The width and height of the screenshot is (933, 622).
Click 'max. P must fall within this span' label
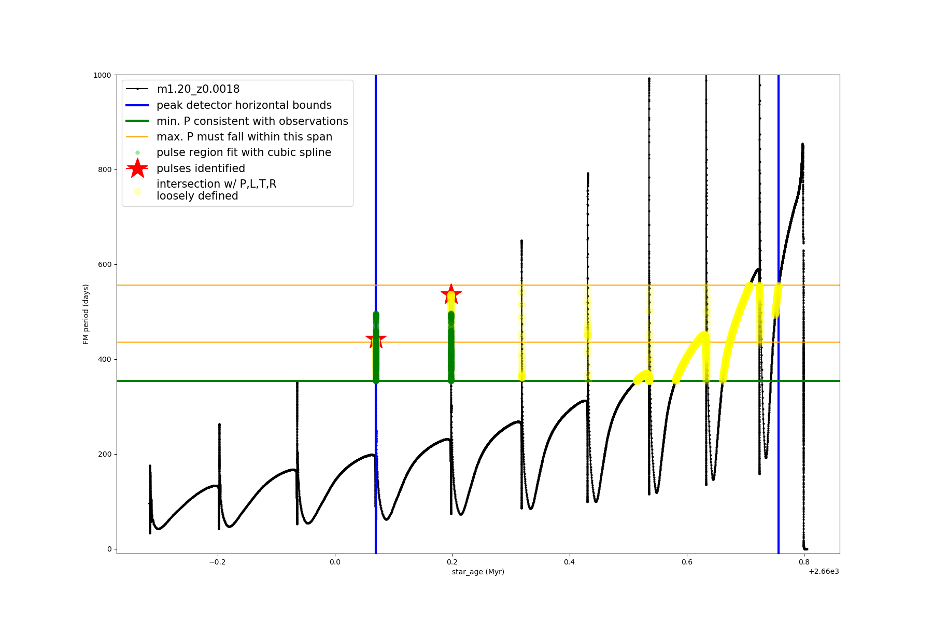(244, 137)
